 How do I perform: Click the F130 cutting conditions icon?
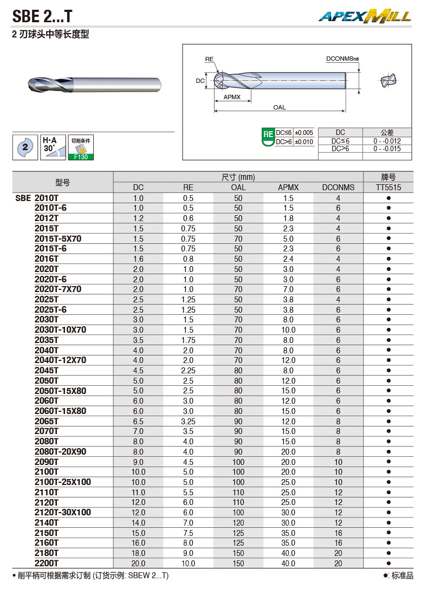tap(81, 147)
